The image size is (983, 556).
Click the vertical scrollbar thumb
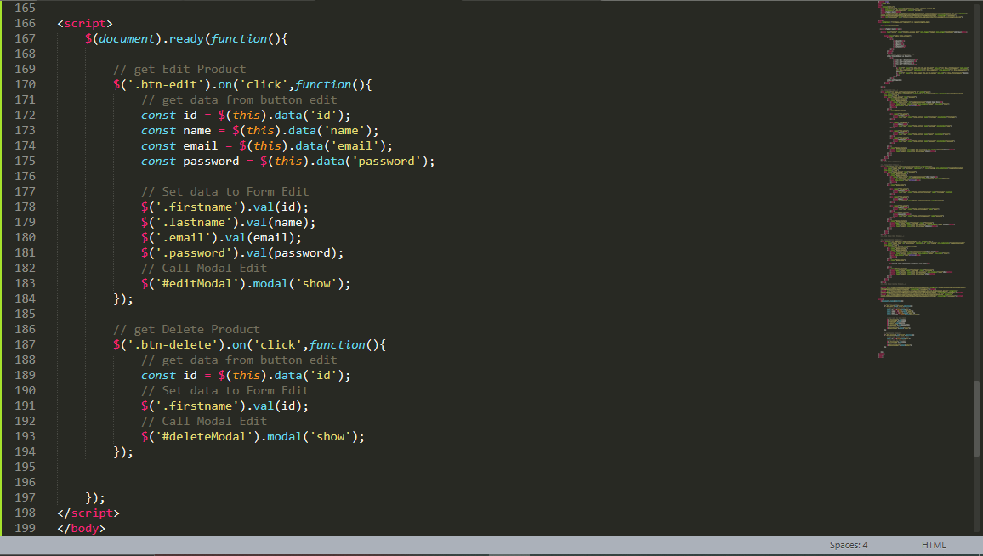tap(976, 418)
